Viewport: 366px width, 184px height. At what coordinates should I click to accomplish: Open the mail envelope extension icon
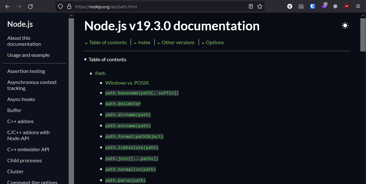tap(301, 7)
